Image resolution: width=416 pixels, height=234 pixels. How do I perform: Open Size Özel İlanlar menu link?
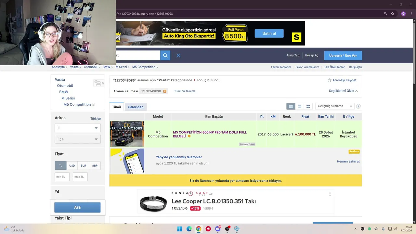[x=334, y=67]
